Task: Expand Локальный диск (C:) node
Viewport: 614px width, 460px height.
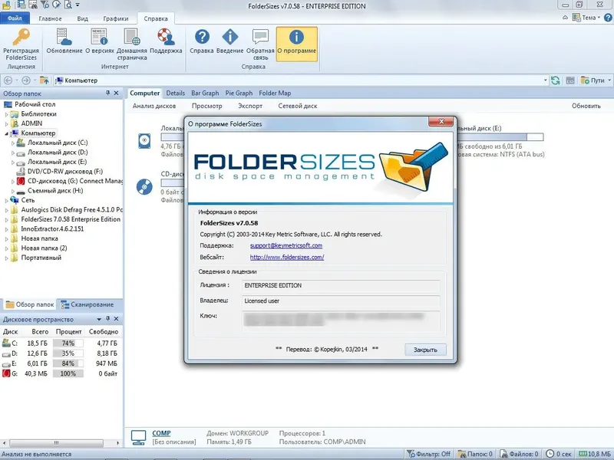Action: 12,143
